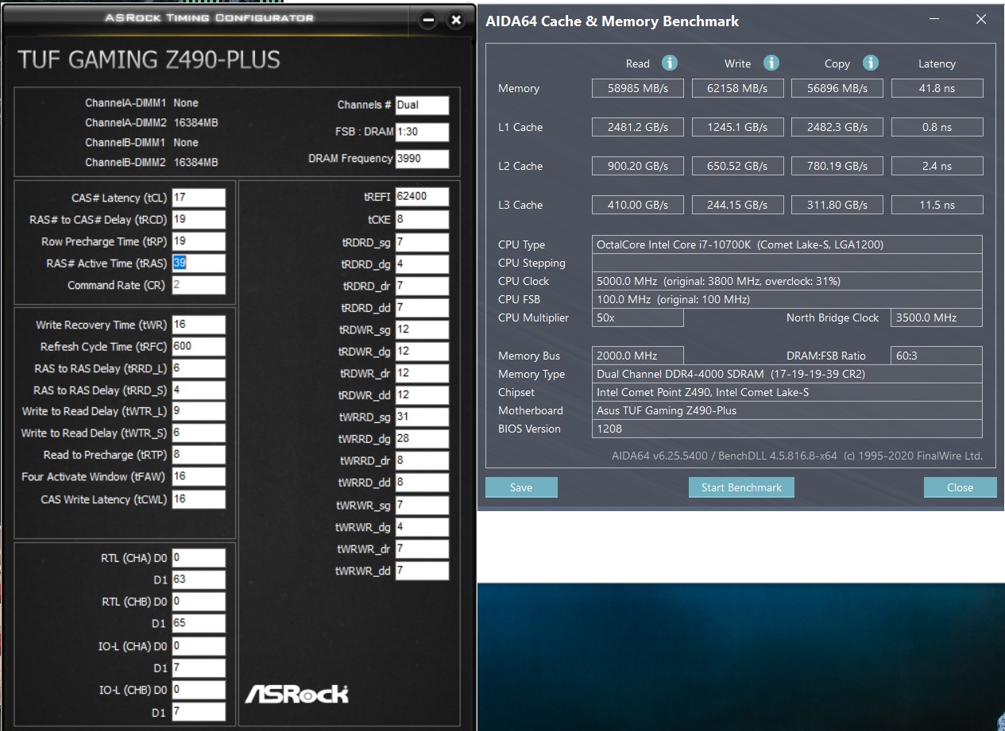Click BIOS Version value 1208
1005x731 pixels.
(787, 429)
